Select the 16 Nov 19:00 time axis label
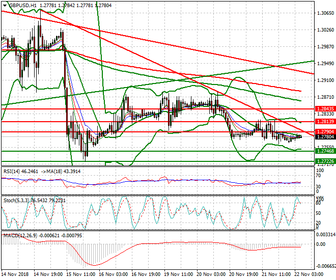336x280 pixels. click(146, 274)
